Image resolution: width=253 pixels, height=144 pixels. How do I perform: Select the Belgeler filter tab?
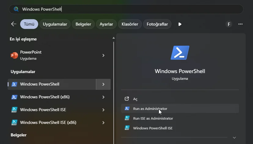[83, 24]
